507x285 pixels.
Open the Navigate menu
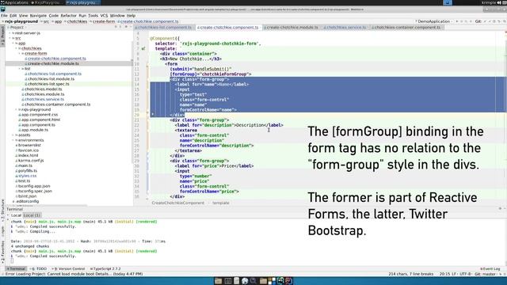(x=38, y=16)
